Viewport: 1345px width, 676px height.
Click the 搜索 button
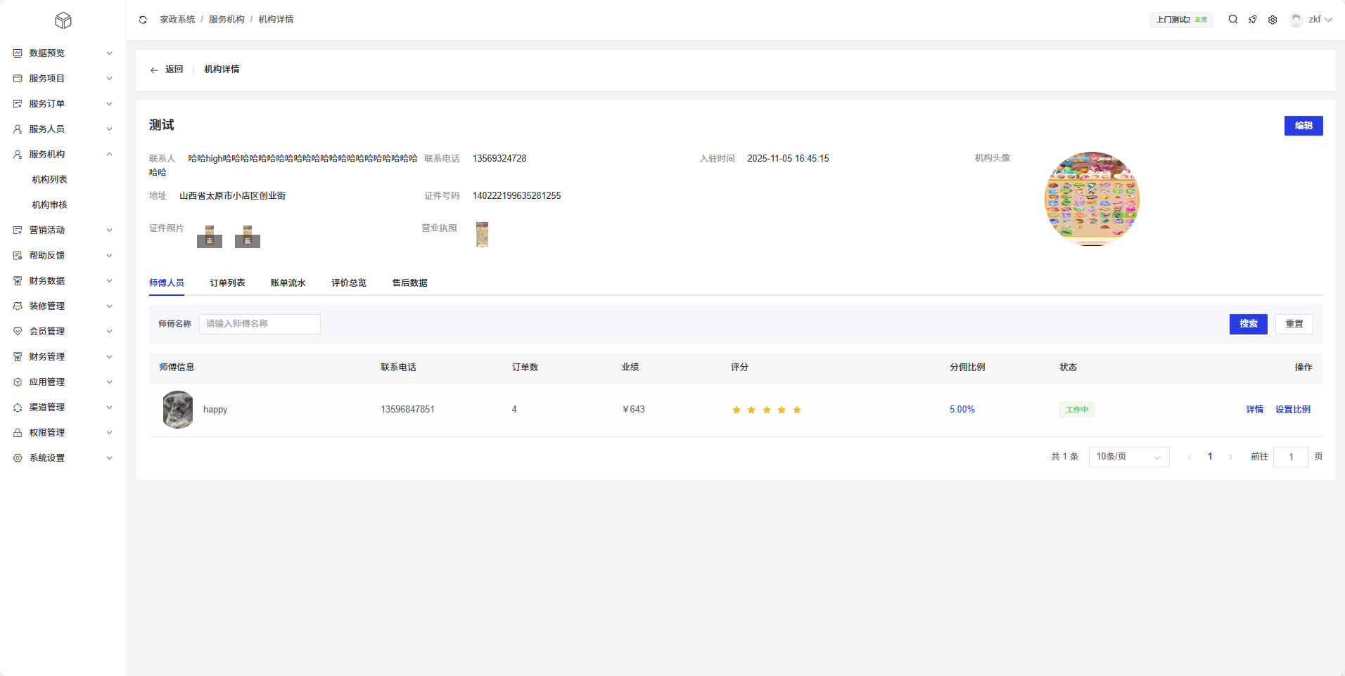(1248, 324)
